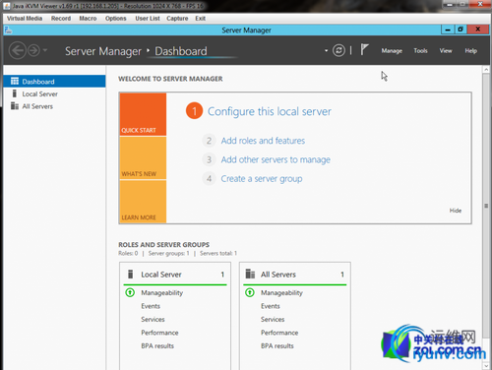Open Events in Local Server tile

151,306
